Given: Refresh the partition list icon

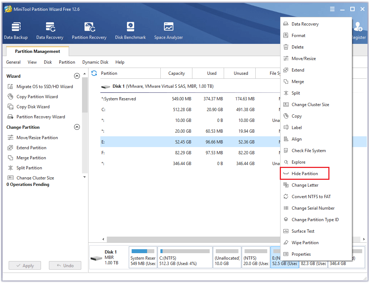Looking at the screenshot, I should pos(94,73).
